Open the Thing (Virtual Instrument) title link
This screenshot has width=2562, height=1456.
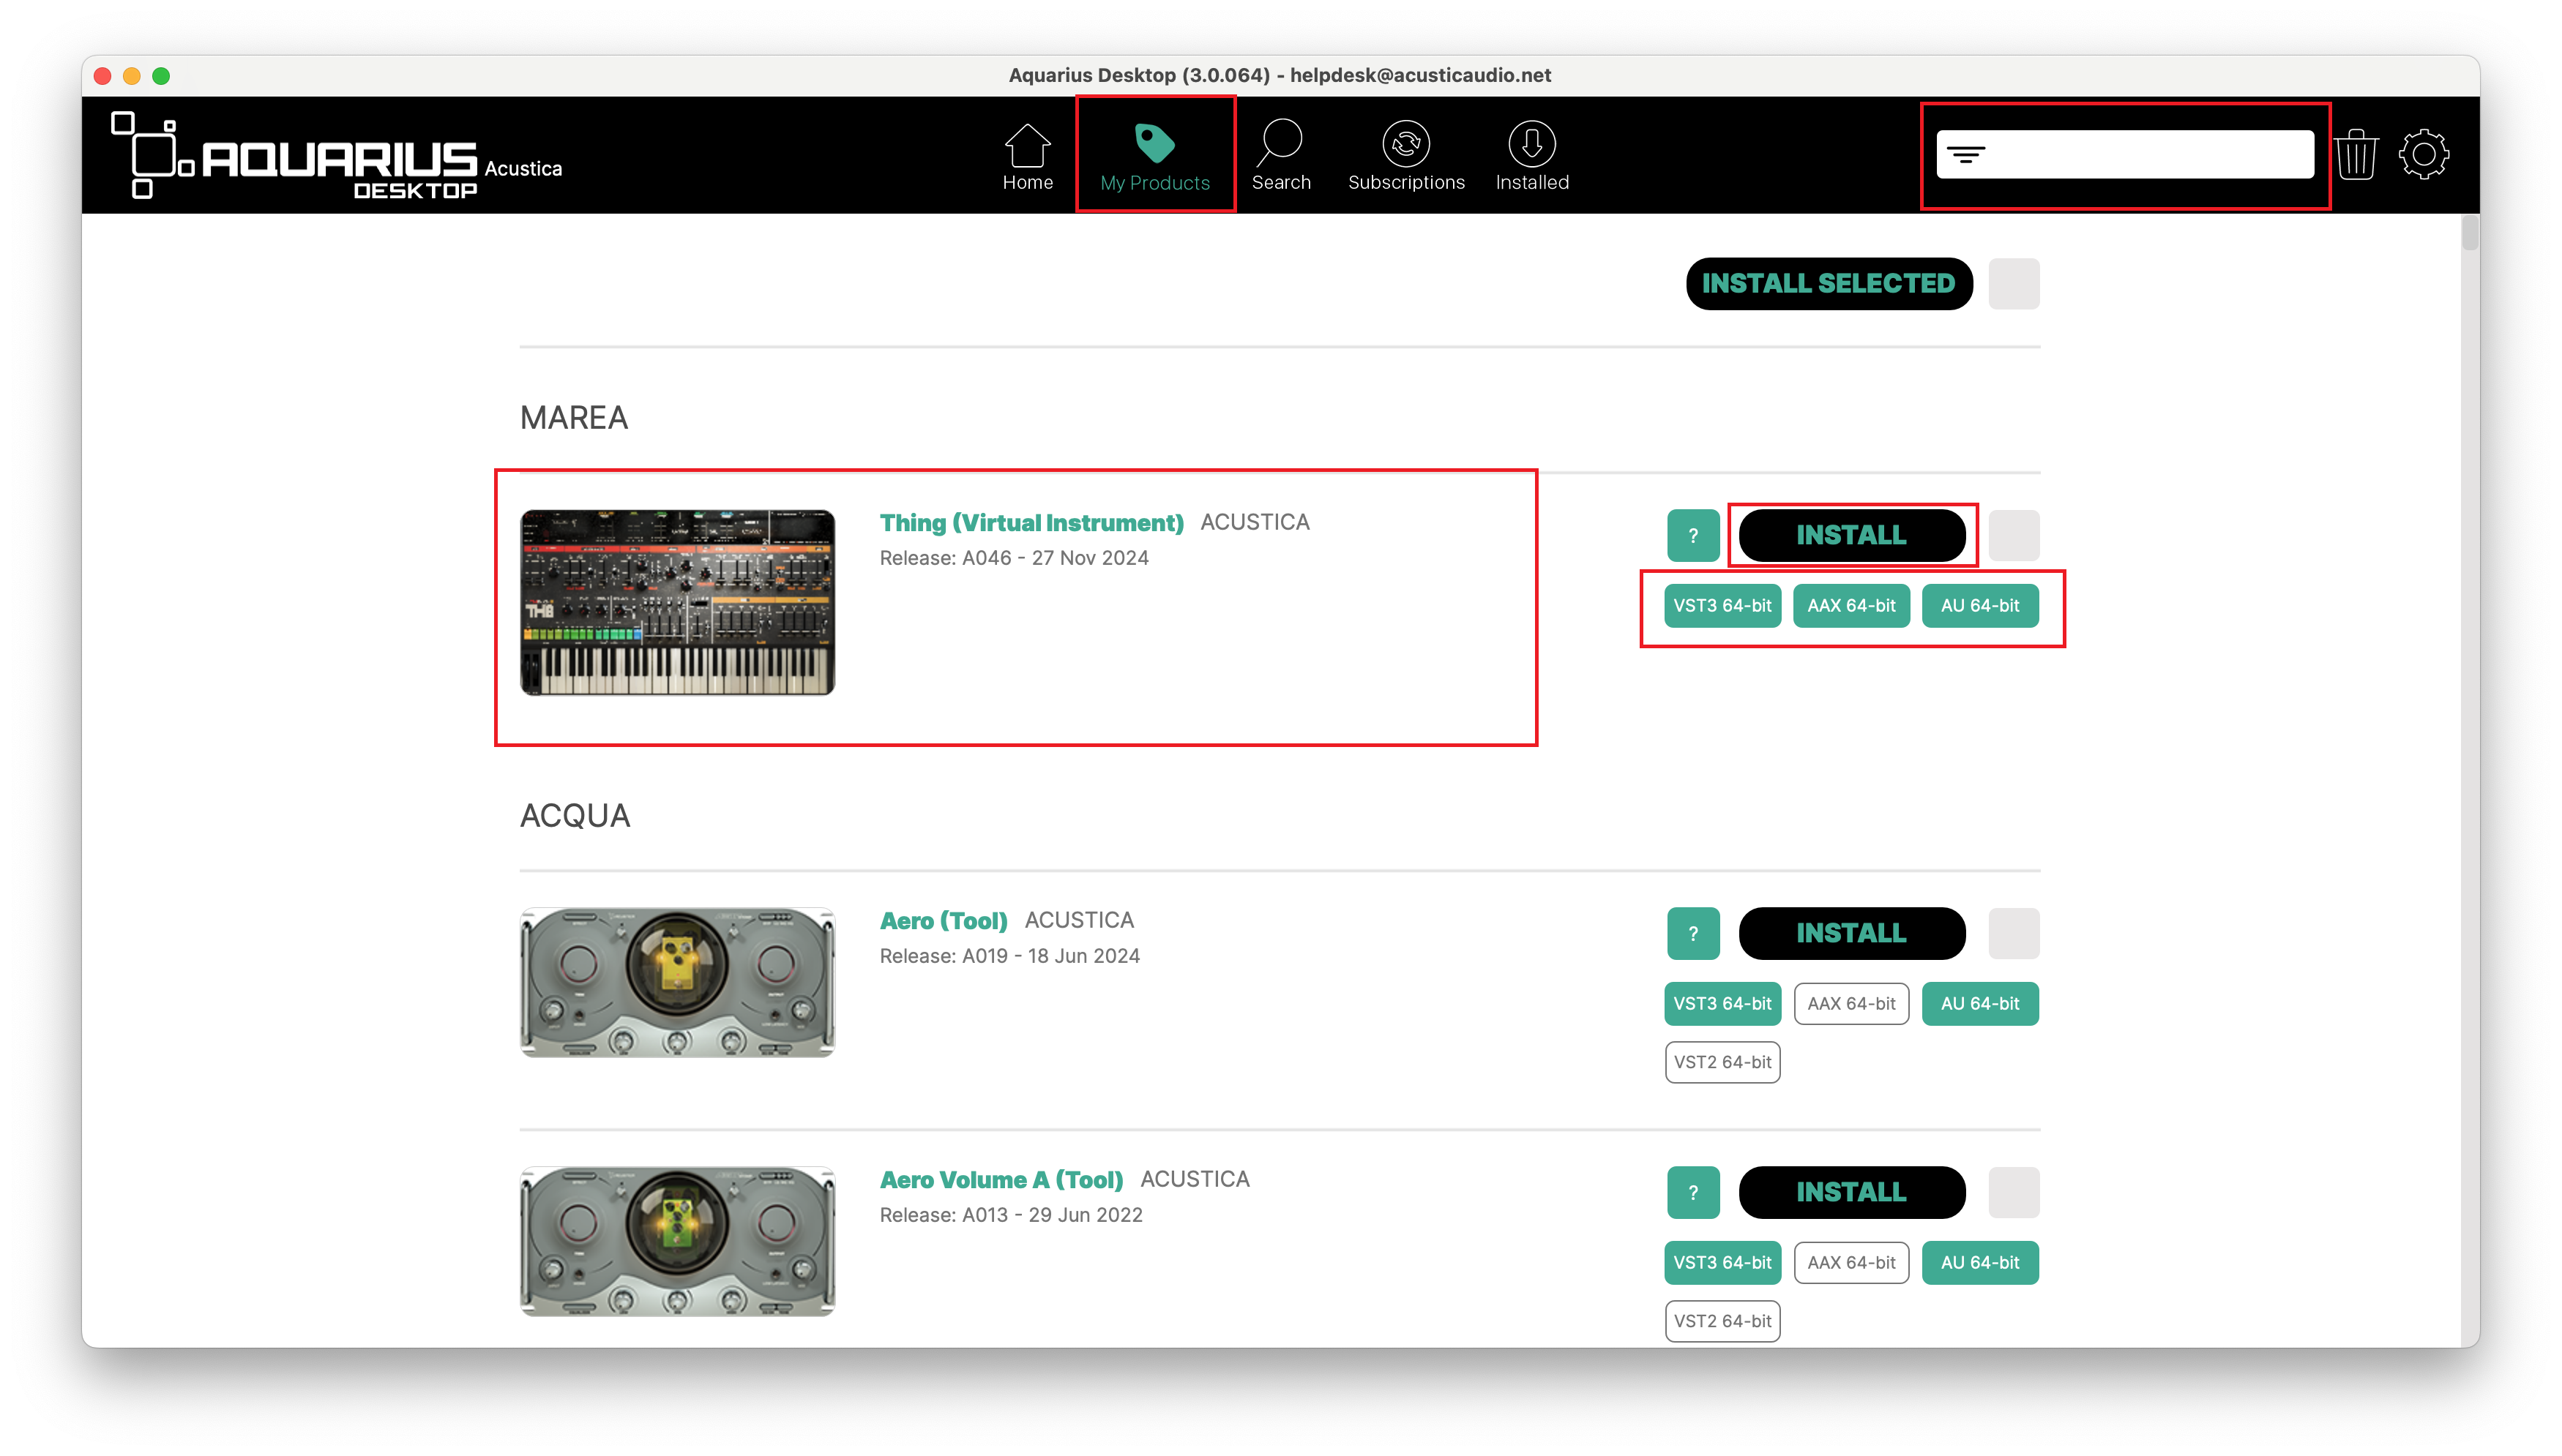pyautogui.click(x=1031, y=523)
